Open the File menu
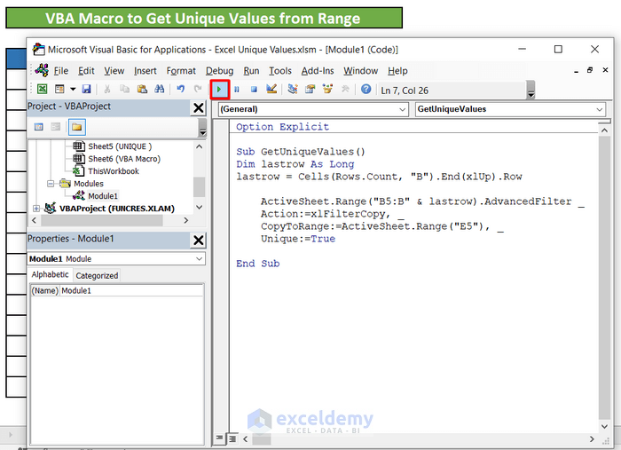 point(61,71)
